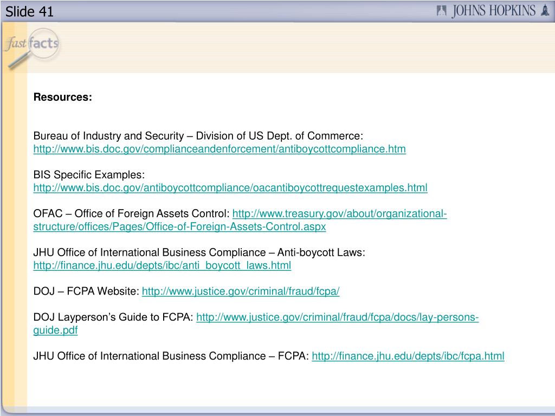Open the JHU anti_boycott_laws.html link

click(162, 265)
